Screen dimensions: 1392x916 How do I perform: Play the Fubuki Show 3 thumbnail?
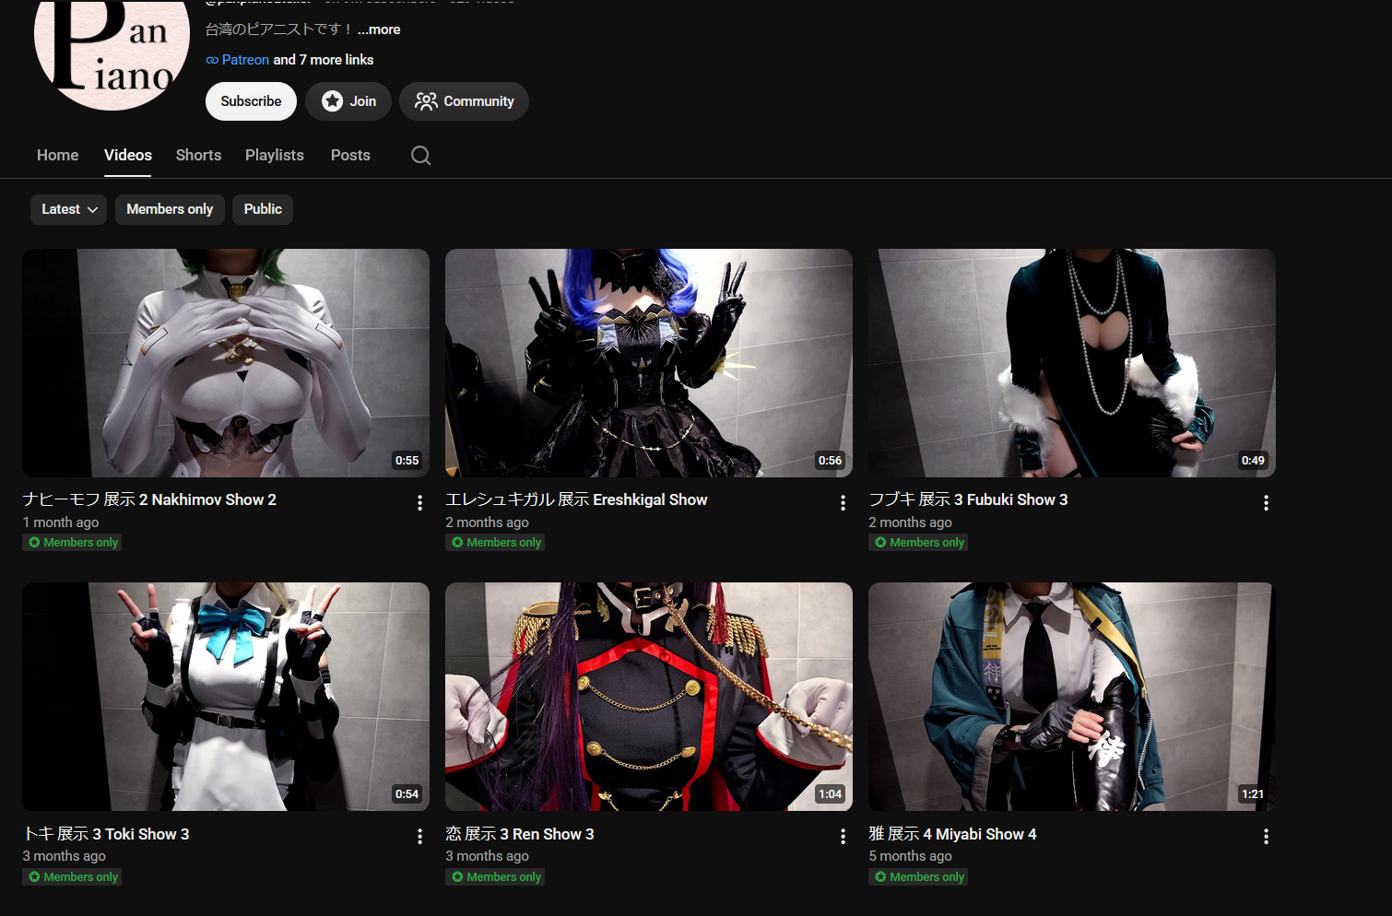point(1072,363)
